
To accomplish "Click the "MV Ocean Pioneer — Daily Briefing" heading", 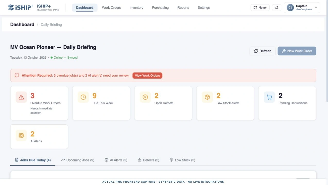I will click(53, 47).
